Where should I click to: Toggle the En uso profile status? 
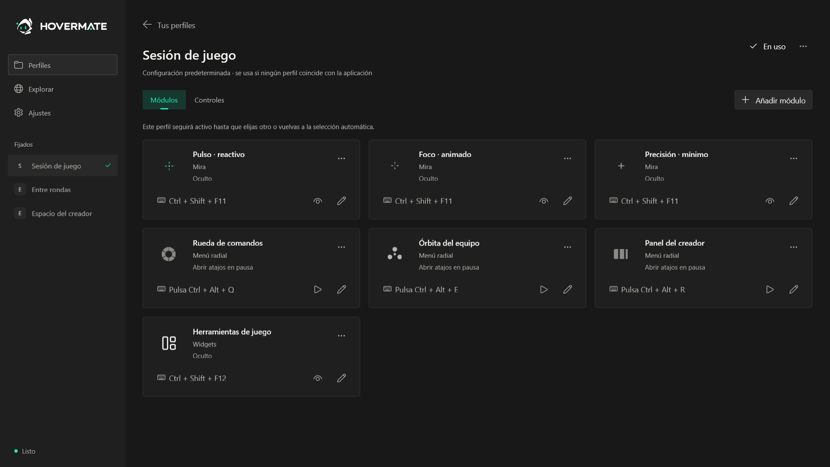click(x=768, y=47)
